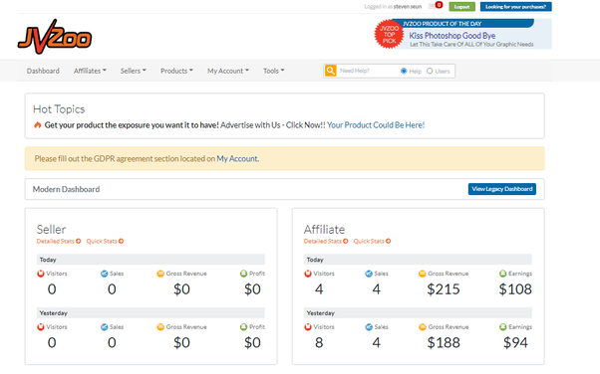The width and height of the screenshot is (600, 374).
Task: Click Seller Yesterday Sales icon
Action: pos(104,327)
